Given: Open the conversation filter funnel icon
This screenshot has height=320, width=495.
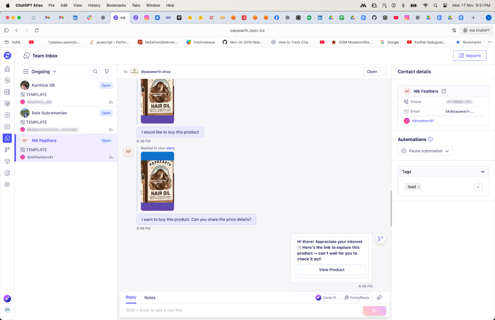Looking at the screenshot, I should [x=107, y=71].
